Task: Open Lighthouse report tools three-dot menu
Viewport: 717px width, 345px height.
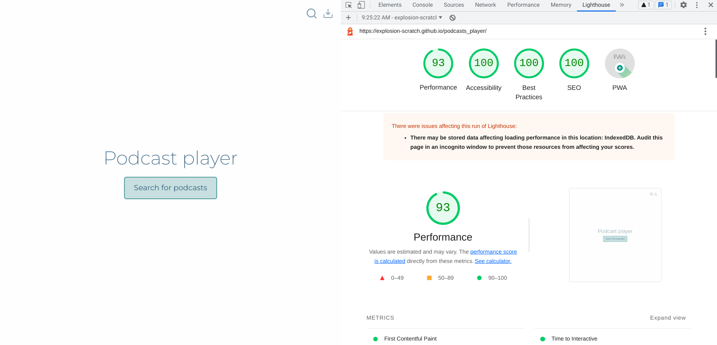Action: 705,31
